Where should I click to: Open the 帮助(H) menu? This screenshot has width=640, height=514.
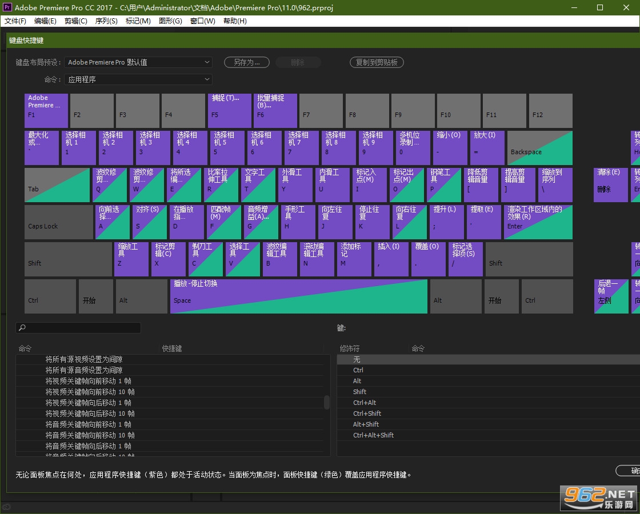235,21
